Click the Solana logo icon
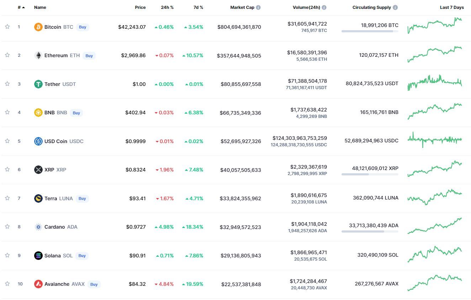Image resolution: width=471 pixels, height=300 pixels. (38, 256)
